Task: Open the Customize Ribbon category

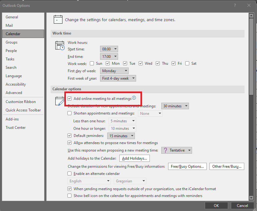Action: 23,102
